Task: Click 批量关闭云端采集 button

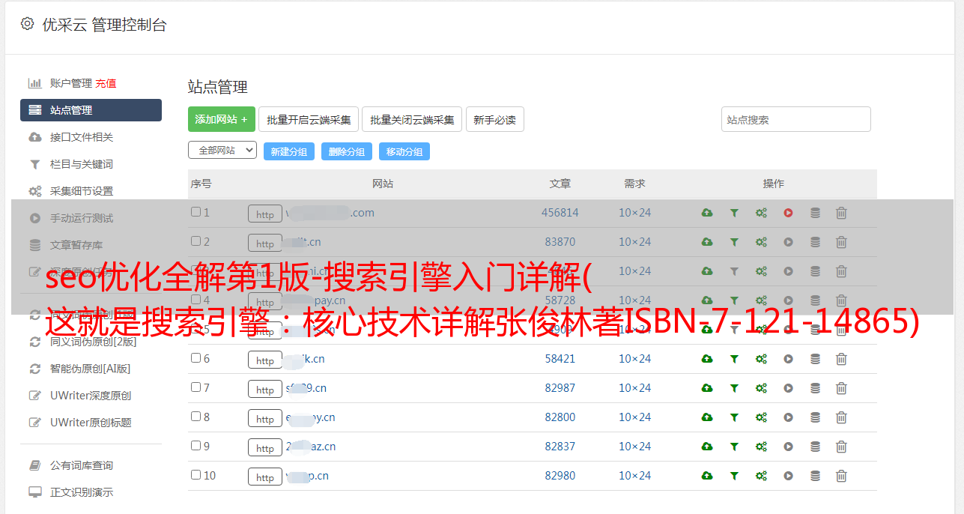Action: coord(412,119)
